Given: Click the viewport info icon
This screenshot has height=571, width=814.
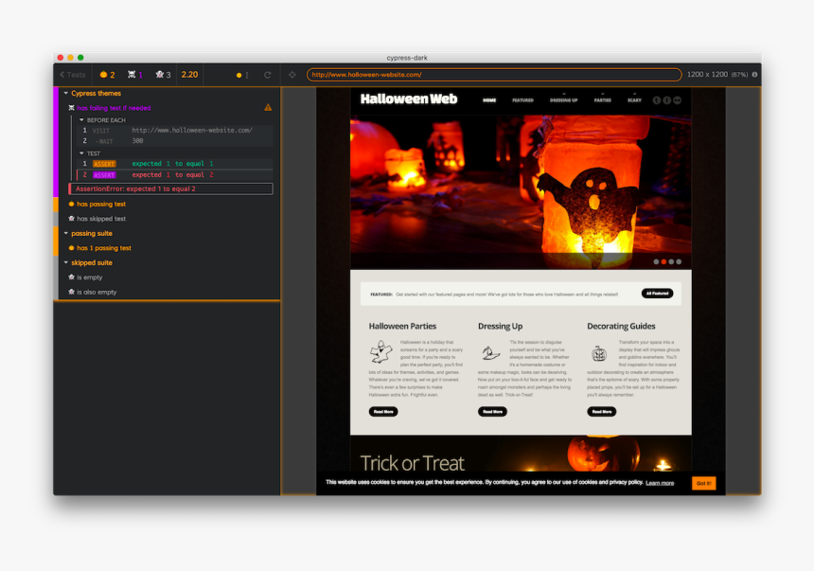Looking at the screenshot, I should click(x=754, y=75).
